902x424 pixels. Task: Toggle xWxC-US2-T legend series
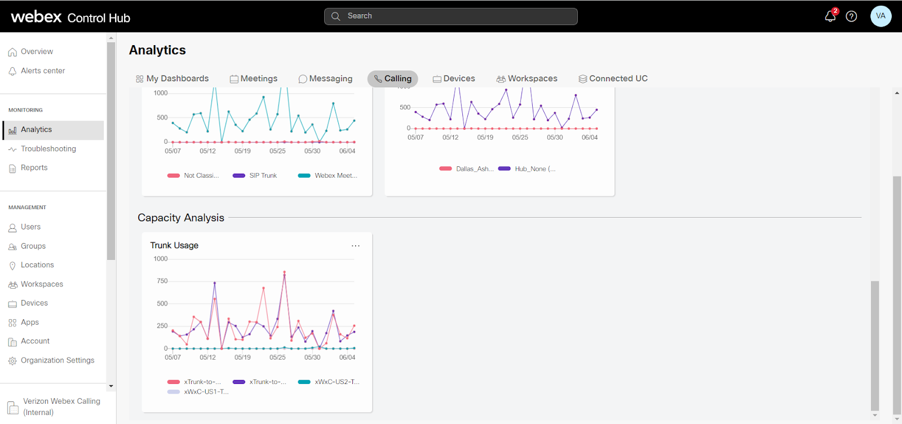click(x=329, y=382)
